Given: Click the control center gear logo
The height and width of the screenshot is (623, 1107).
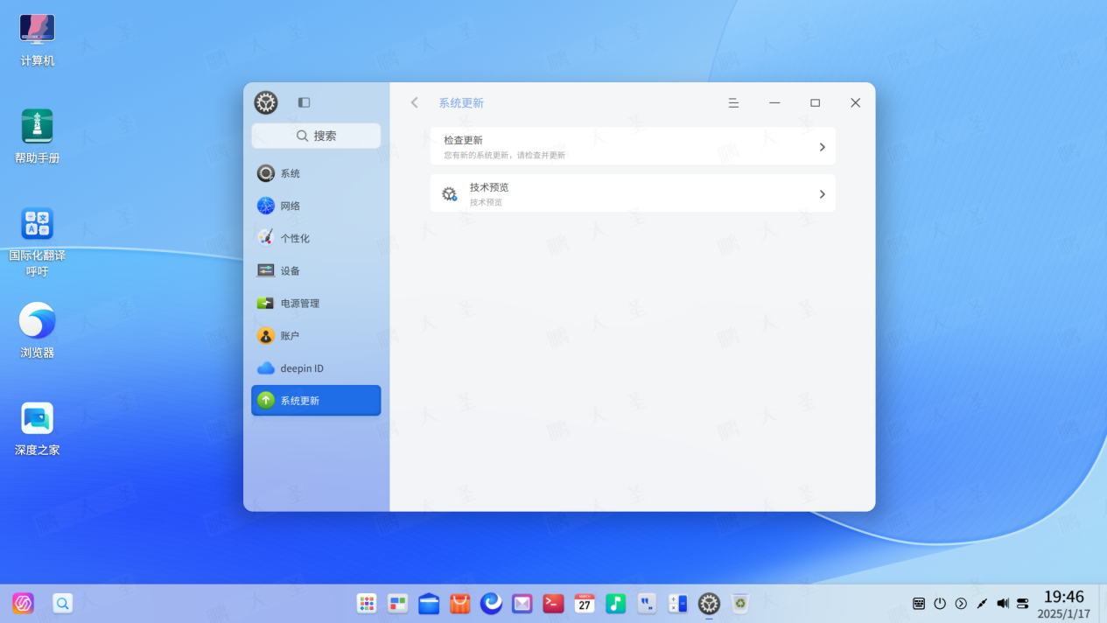Looking at the screenshot, I should 266,102.
